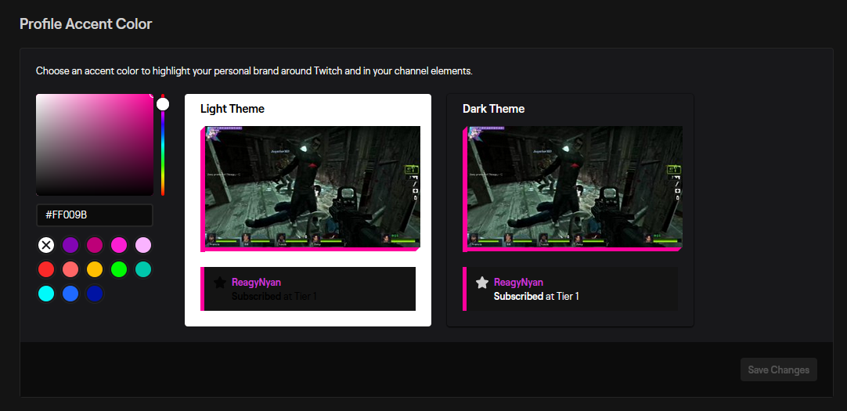Select the dark magenta color swatch
The height and width of the screenshot is (411, 847).
(x=95, y=245)
